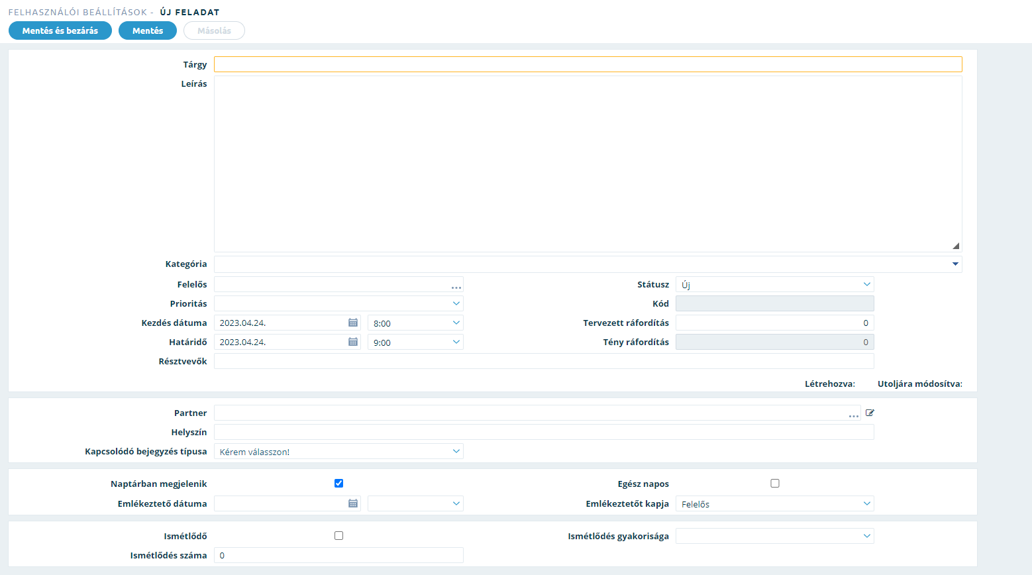Enable the Egész napos checkbox
Viewport: 1032px width, 575px height.
point(775,484)
